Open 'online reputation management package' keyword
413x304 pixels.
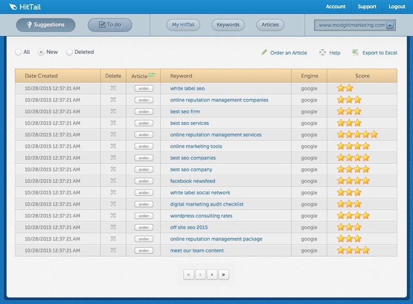pyautogui.click(x=216, y=239)
